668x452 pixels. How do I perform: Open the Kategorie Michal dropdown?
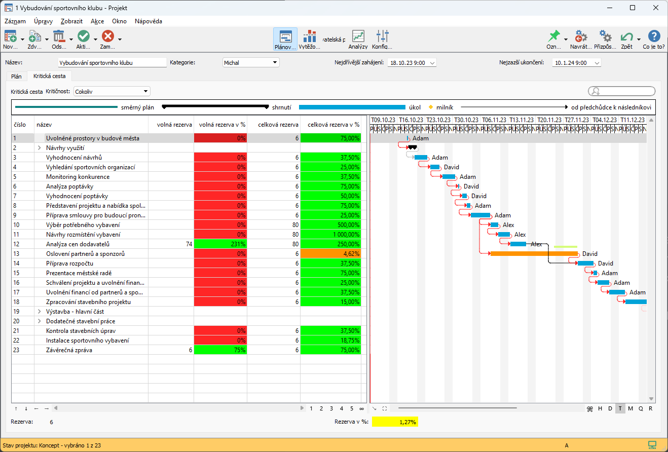[x=251, y=63]
